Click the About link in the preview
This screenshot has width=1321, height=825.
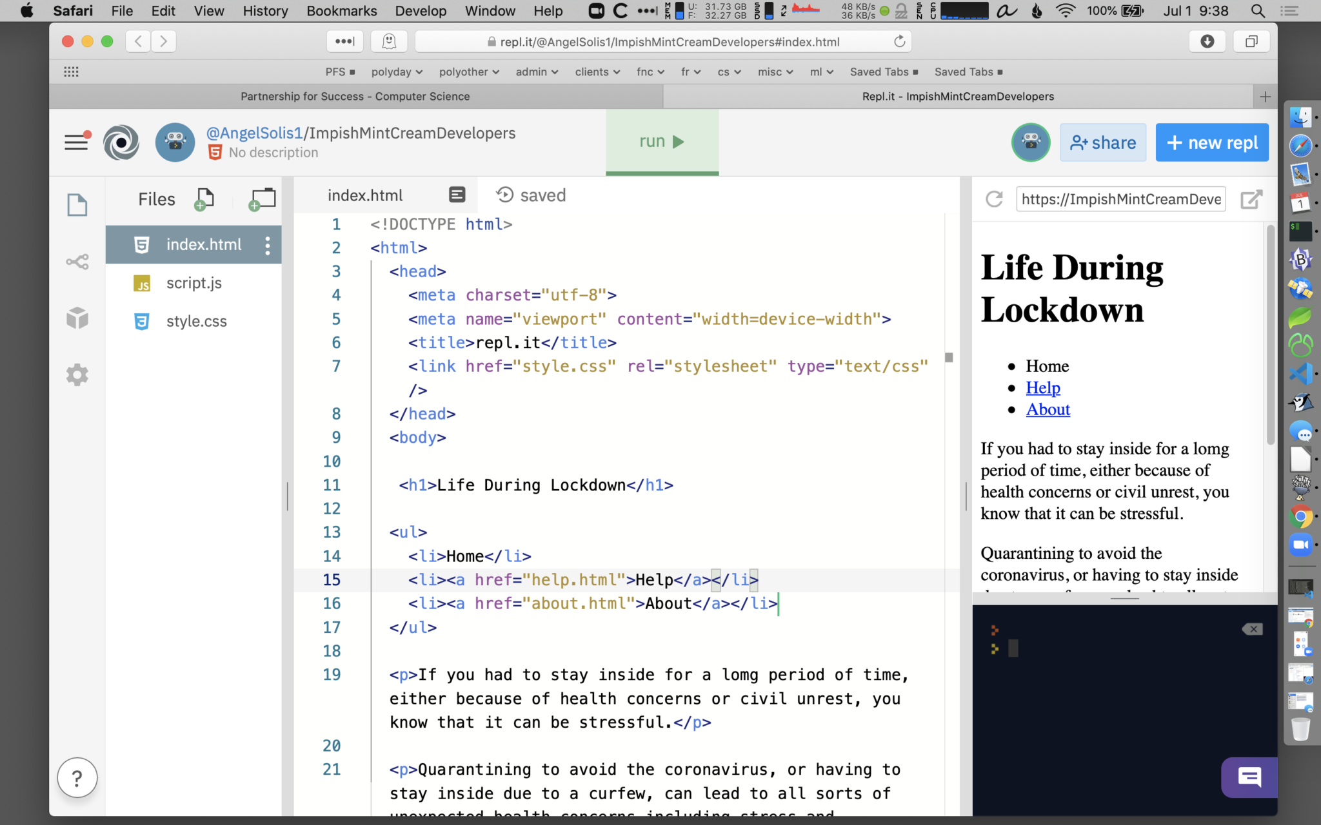click(x=1048, y=409)
